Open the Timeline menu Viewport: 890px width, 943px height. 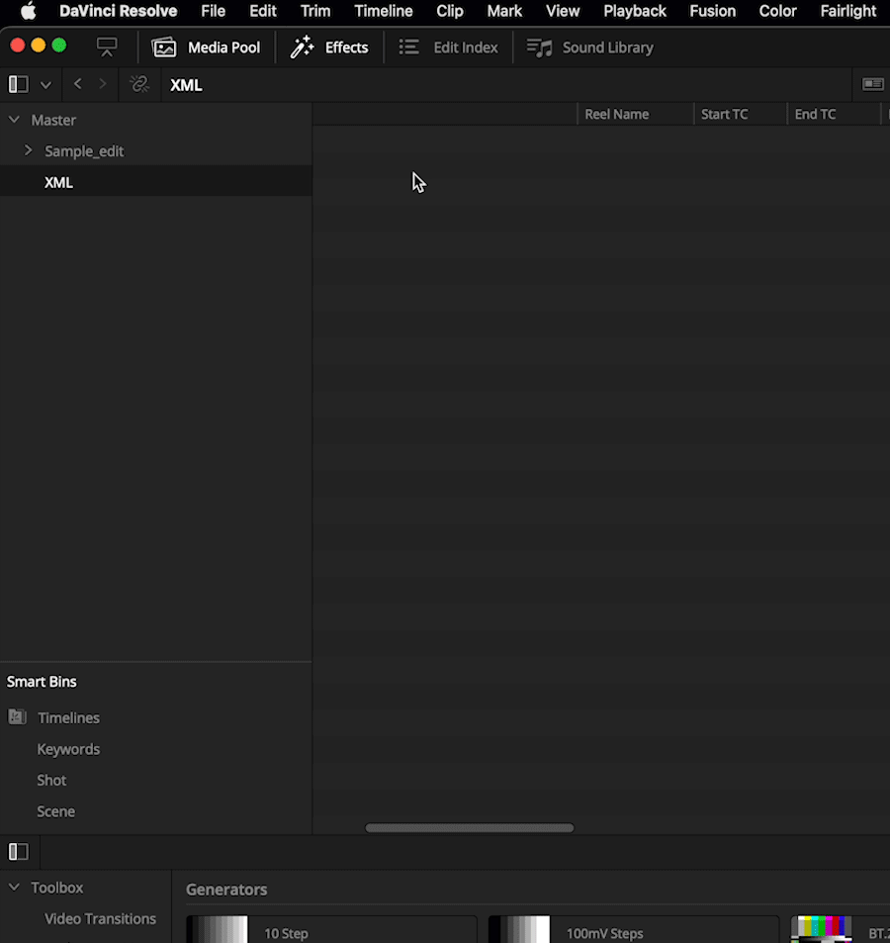(383, 11)
